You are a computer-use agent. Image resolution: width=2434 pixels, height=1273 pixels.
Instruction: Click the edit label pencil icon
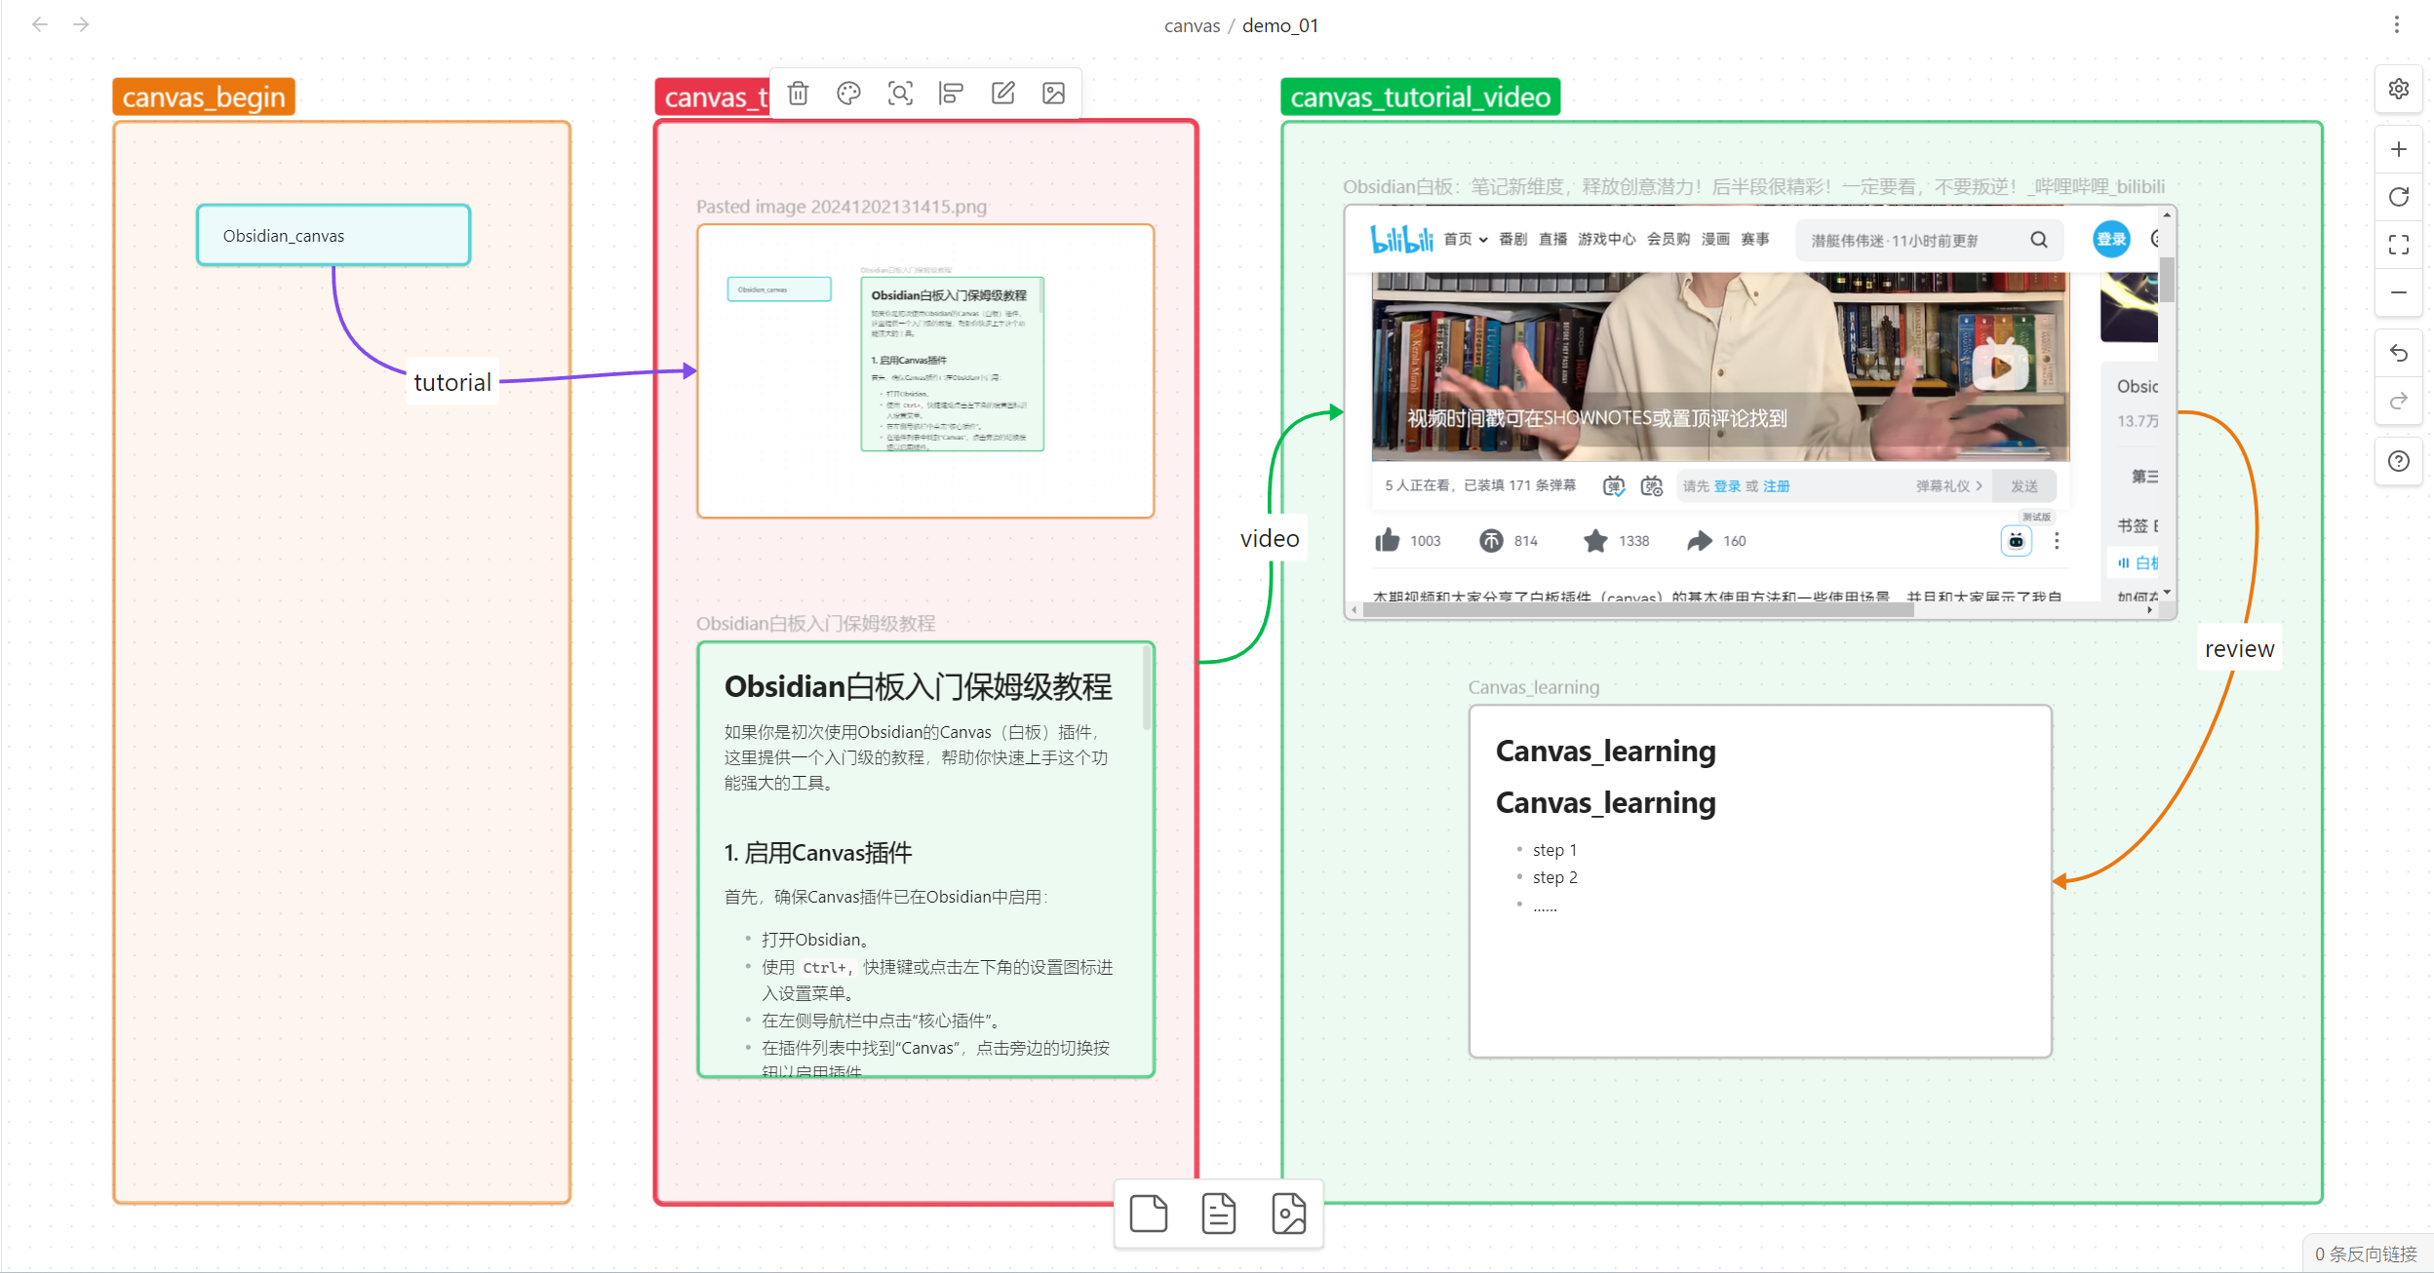coord(1002,94)
